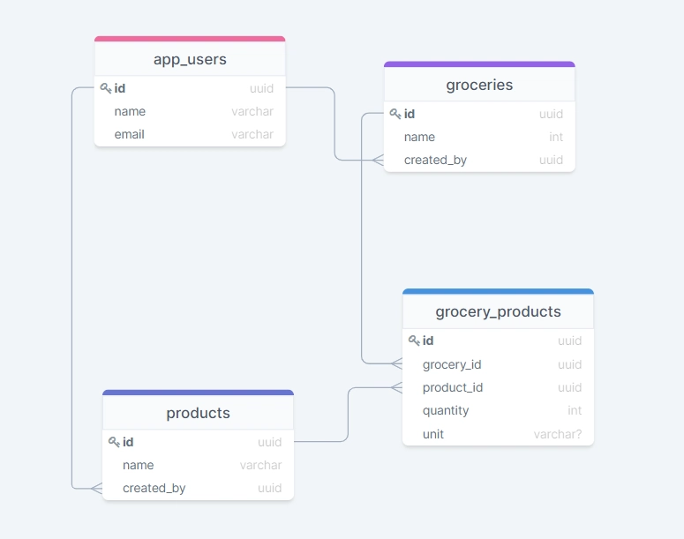Click the pink color bar above app_users
The image size is (684, 539).
click(x=190, y=39)
